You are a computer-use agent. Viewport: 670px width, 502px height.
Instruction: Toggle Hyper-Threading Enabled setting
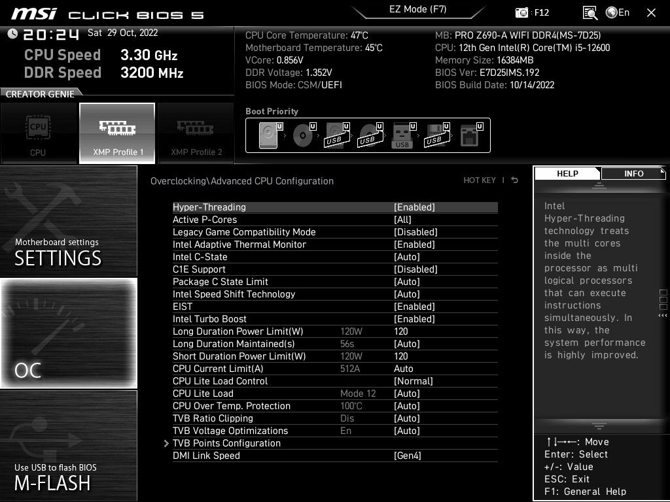(335, 207)
